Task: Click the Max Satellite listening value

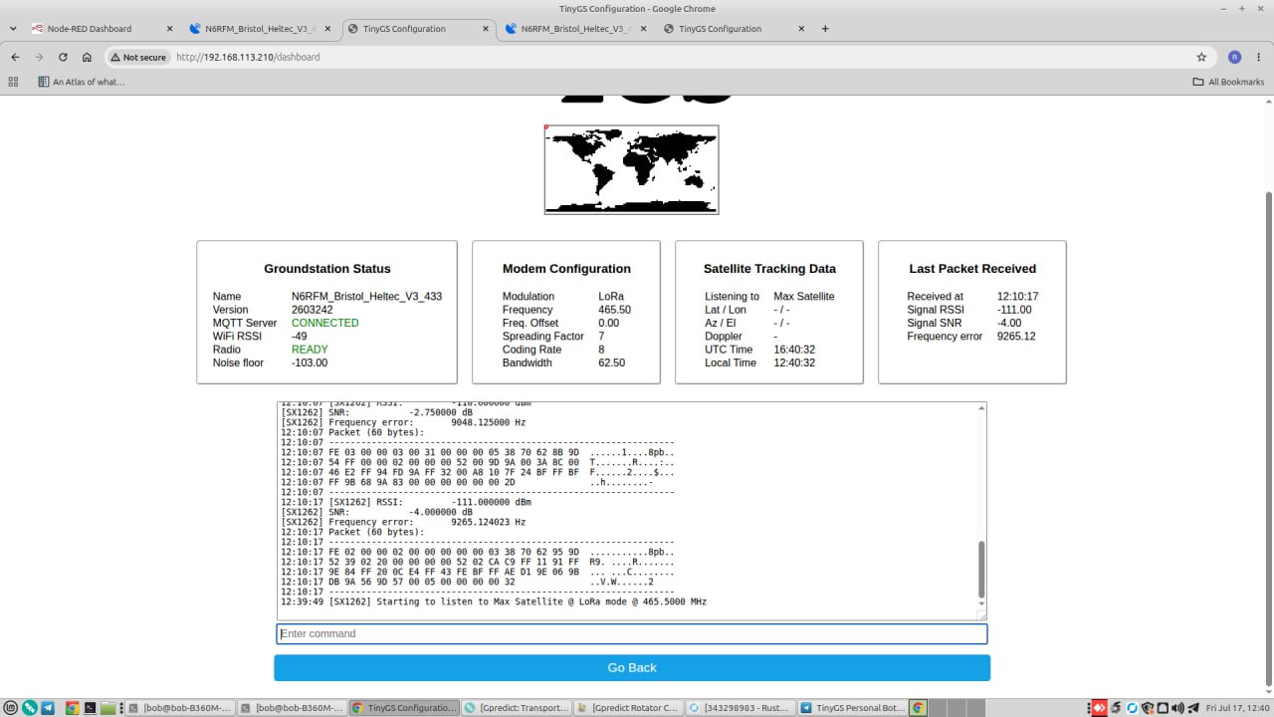Action: pyautogui.click(x=804, y=297)
